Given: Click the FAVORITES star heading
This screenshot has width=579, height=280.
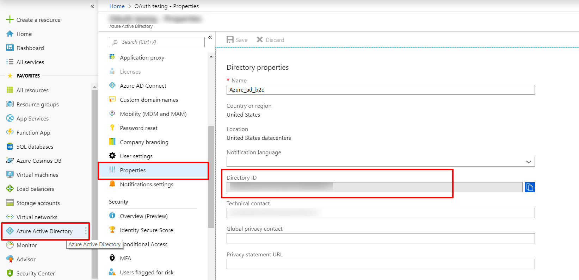Looking at the screenshot, I should [x=23, y=76].
